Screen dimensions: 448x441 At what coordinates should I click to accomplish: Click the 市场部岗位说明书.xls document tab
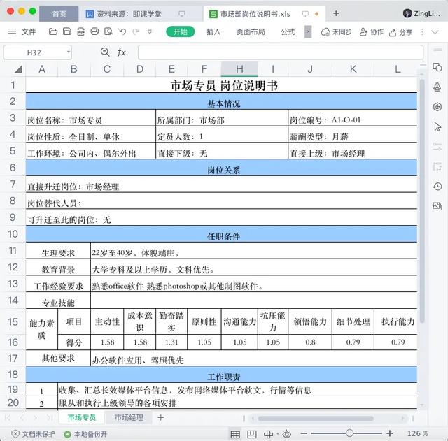[255, 14]
